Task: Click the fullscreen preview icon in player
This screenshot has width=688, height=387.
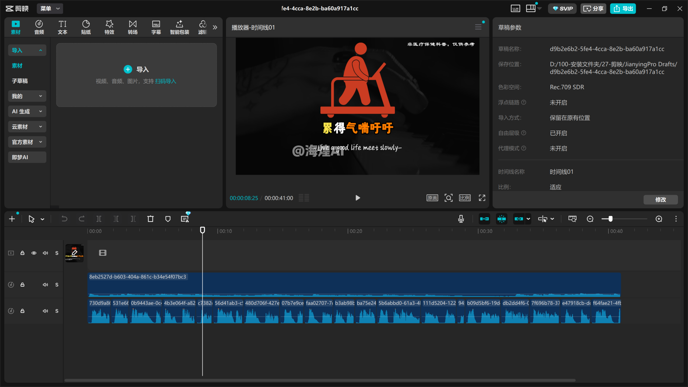Action: coord(482,198)
